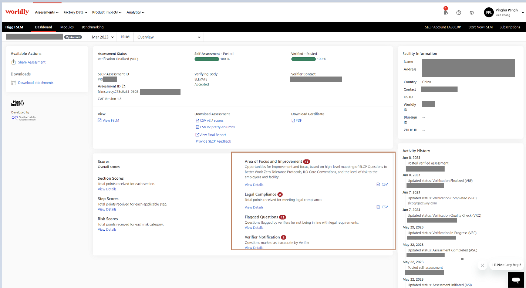
Task: Click View Details under Area of Focus
Action: tap(254, 185)
